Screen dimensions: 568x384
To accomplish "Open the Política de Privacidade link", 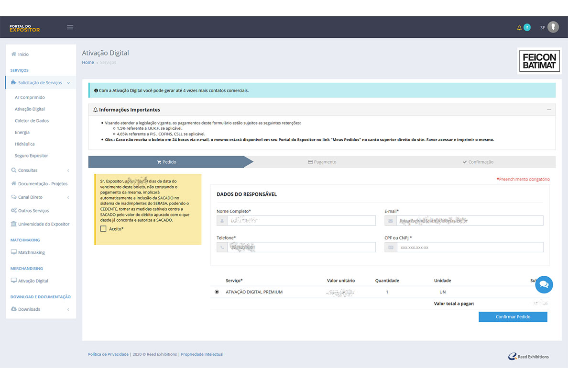I will (x=109, y=354).
